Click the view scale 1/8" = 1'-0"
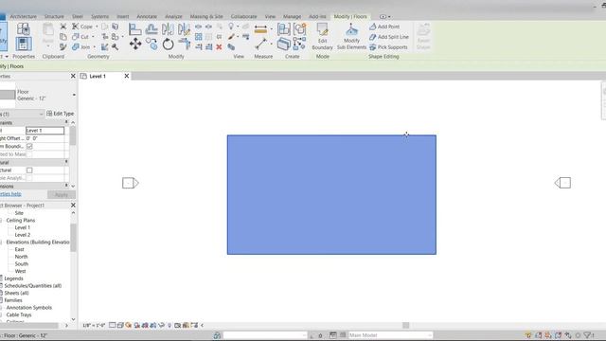Image resolution: width=606 pixels, height=341 pixels. pyautogui.click(x=94, y=325)
